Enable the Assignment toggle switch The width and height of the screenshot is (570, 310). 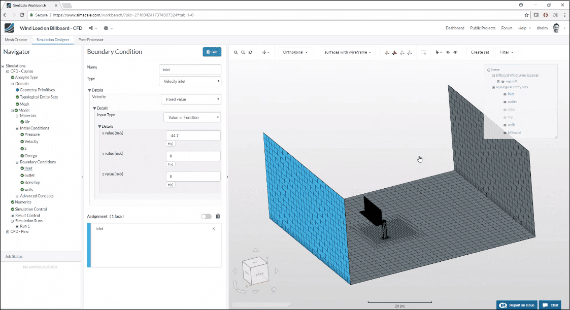click(206, 216)
